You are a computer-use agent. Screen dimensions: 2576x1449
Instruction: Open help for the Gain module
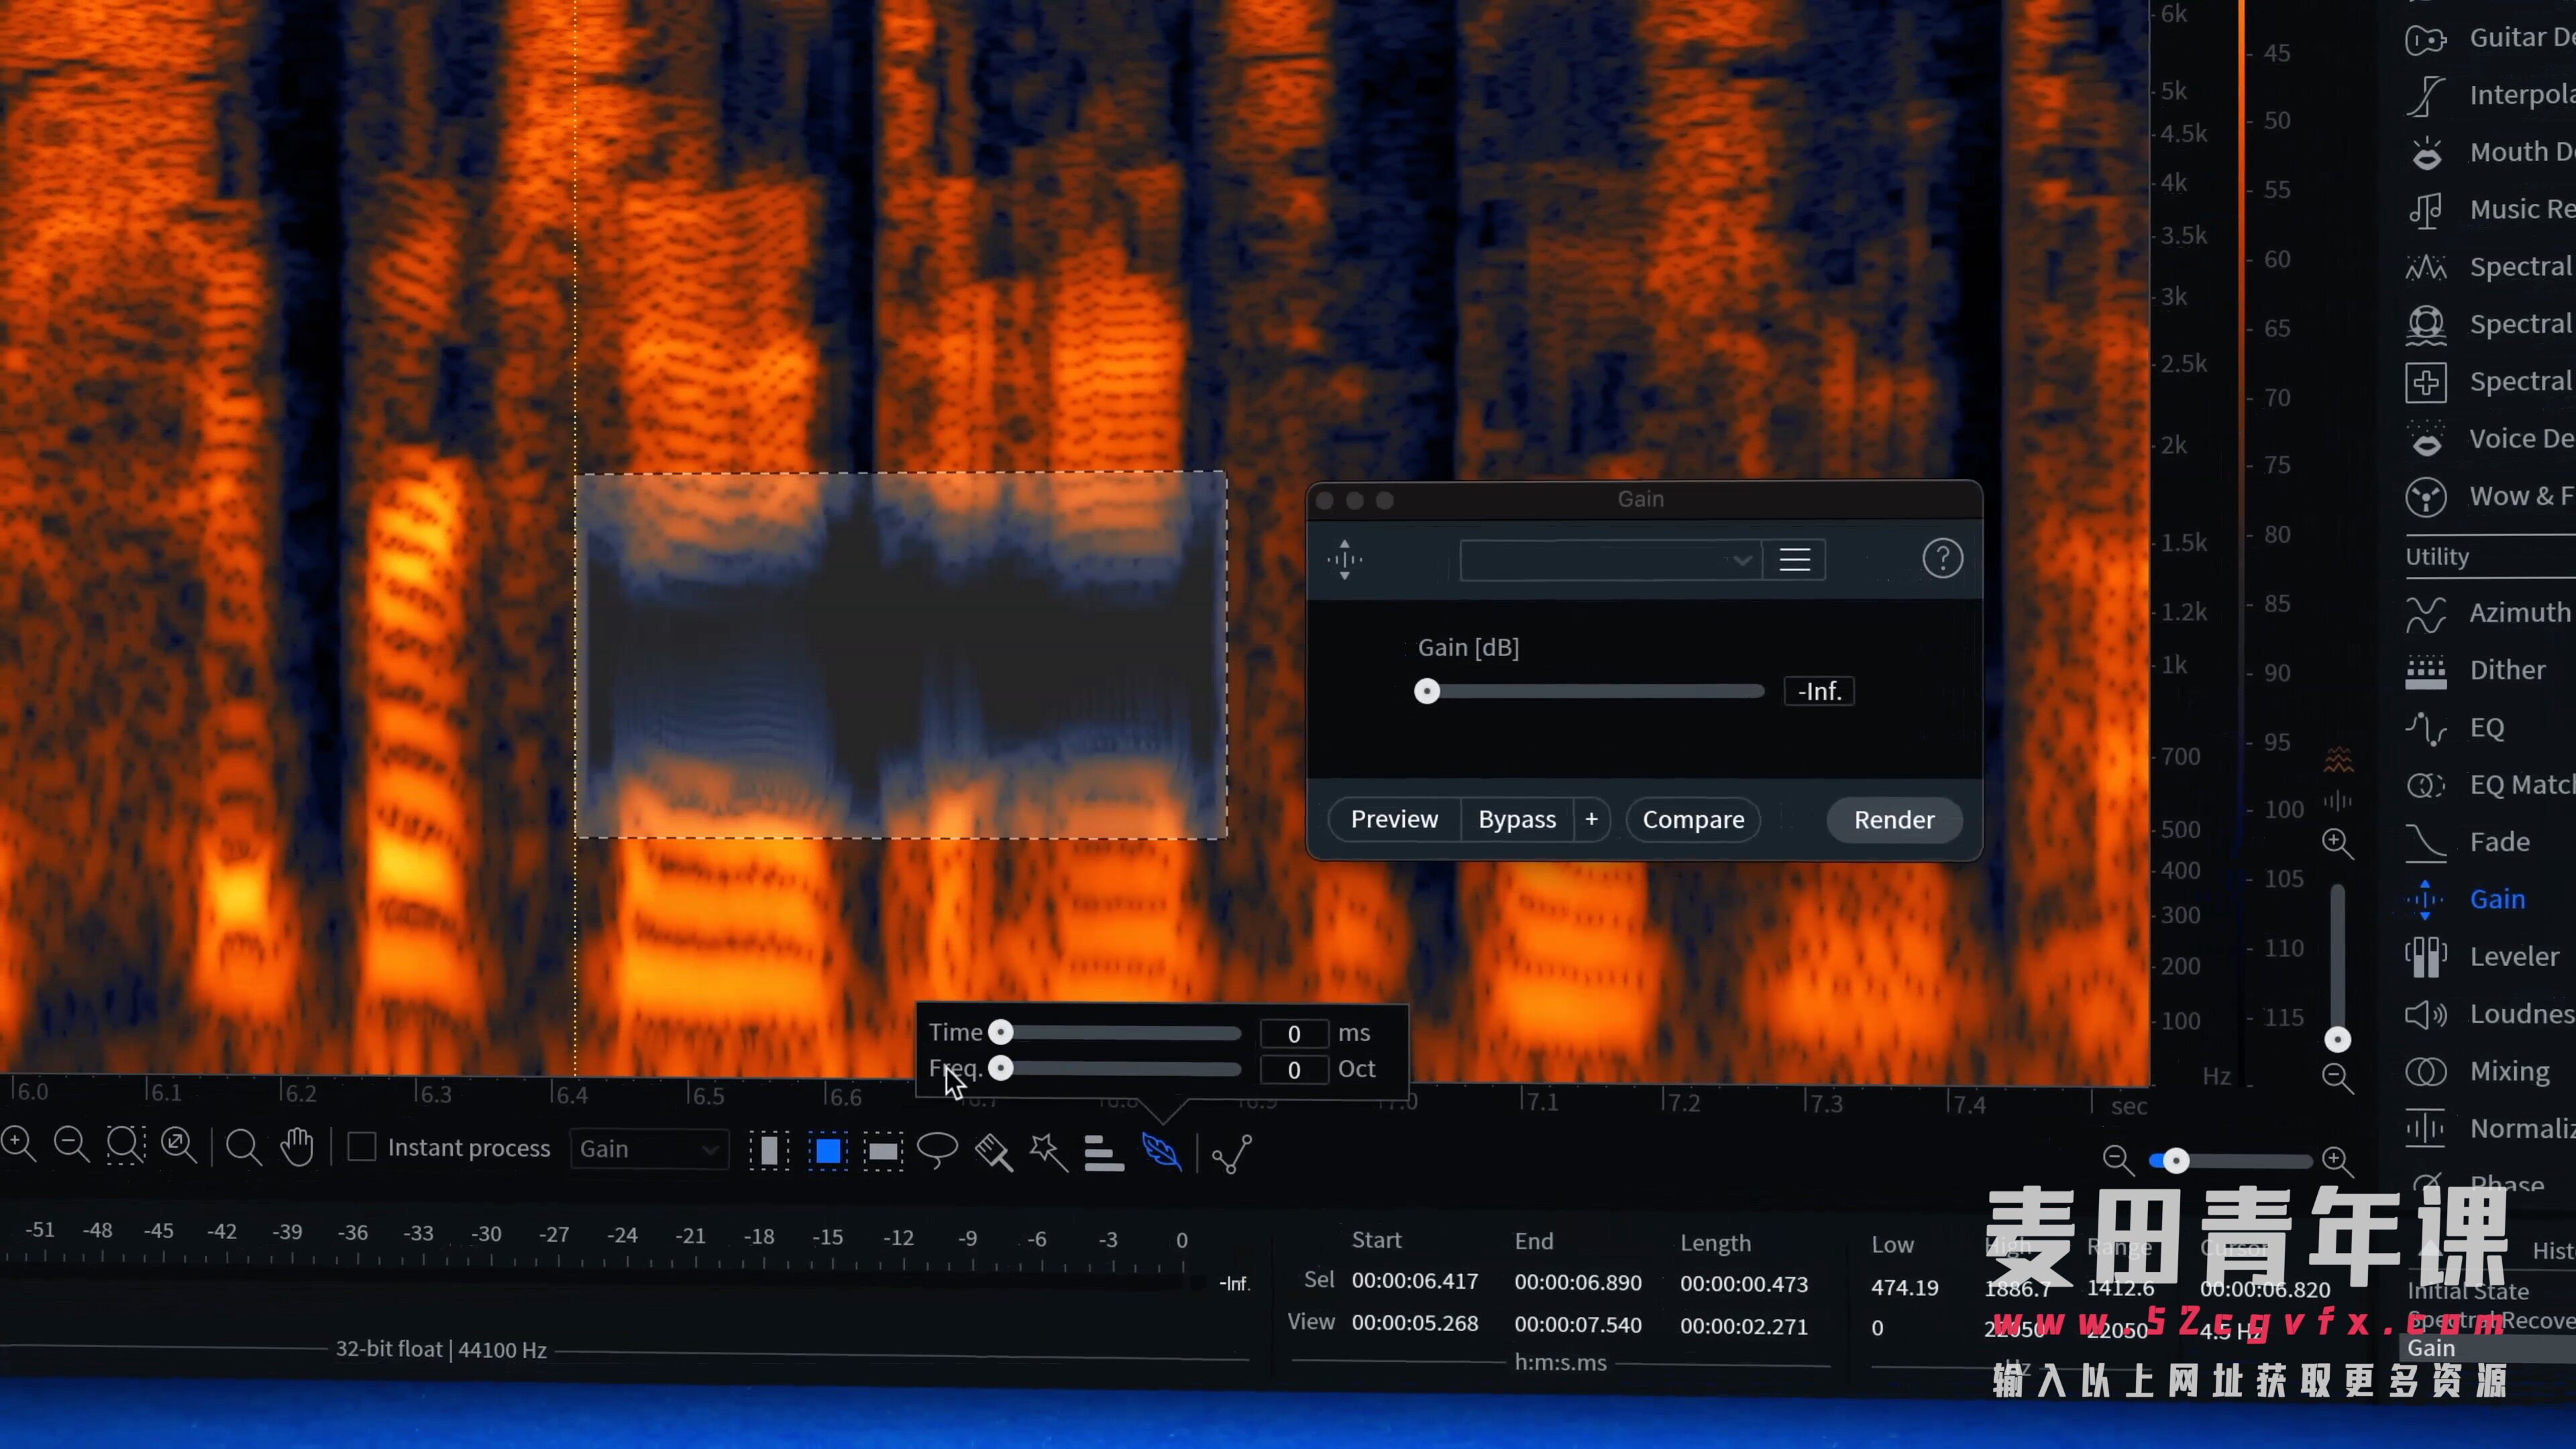pos(1942,558)
